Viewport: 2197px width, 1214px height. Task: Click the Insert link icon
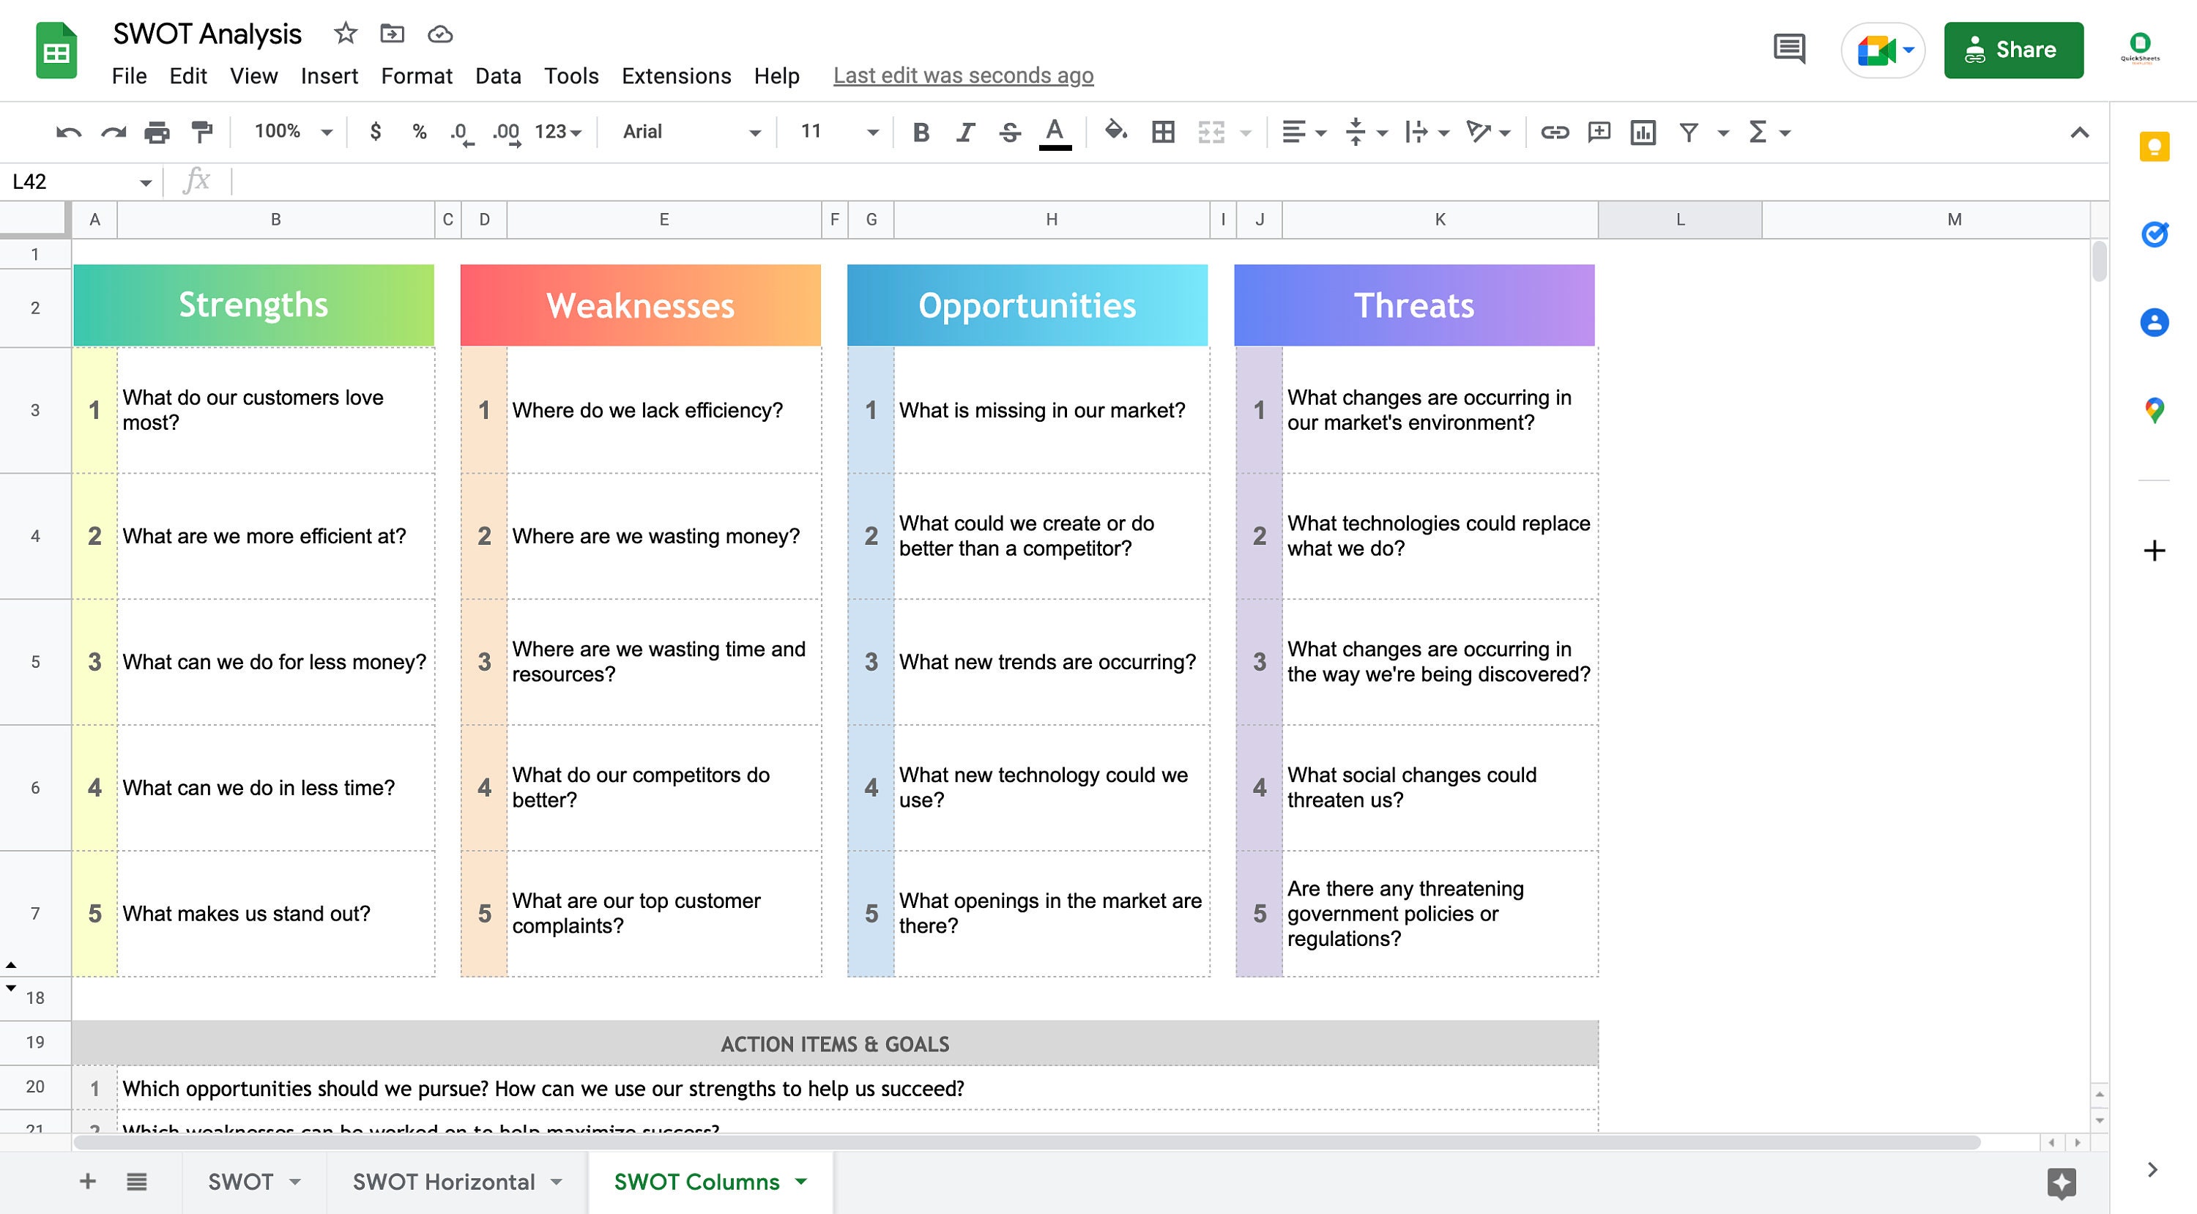[1554, 132]
